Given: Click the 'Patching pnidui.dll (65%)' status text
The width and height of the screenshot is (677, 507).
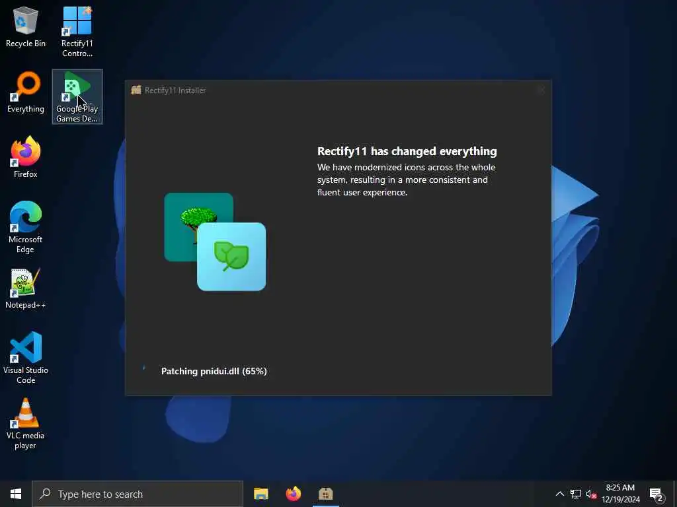Looking at the screenshot, I should pyautogui.click(x=214, y=371).
